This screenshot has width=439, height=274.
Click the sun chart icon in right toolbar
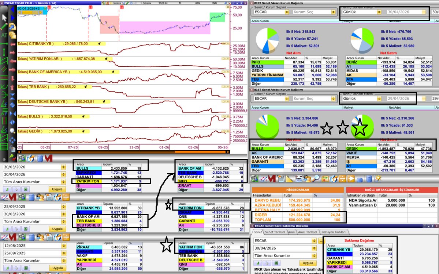point(378,178)
